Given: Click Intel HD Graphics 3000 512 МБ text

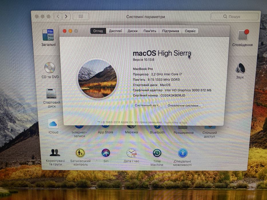Looking at the screenshot, I should [188, 90].
